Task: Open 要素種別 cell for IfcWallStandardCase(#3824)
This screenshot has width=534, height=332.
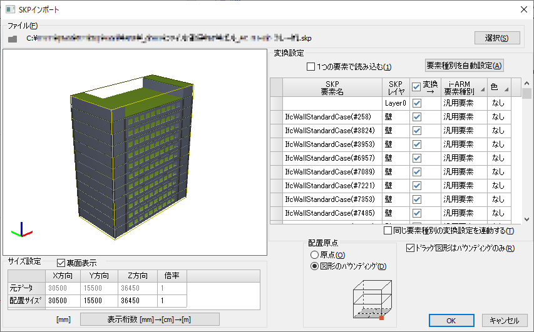Action: coord(463,130)
